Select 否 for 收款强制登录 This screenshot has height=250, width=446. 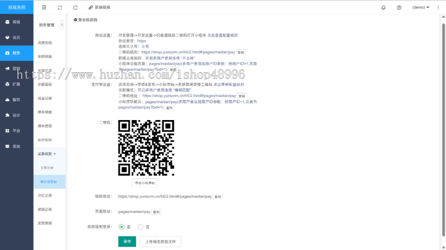[140, 227]
